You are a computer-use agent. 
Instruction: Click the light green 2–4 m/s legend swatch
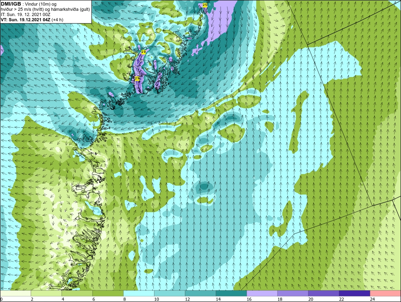(46, 293)
